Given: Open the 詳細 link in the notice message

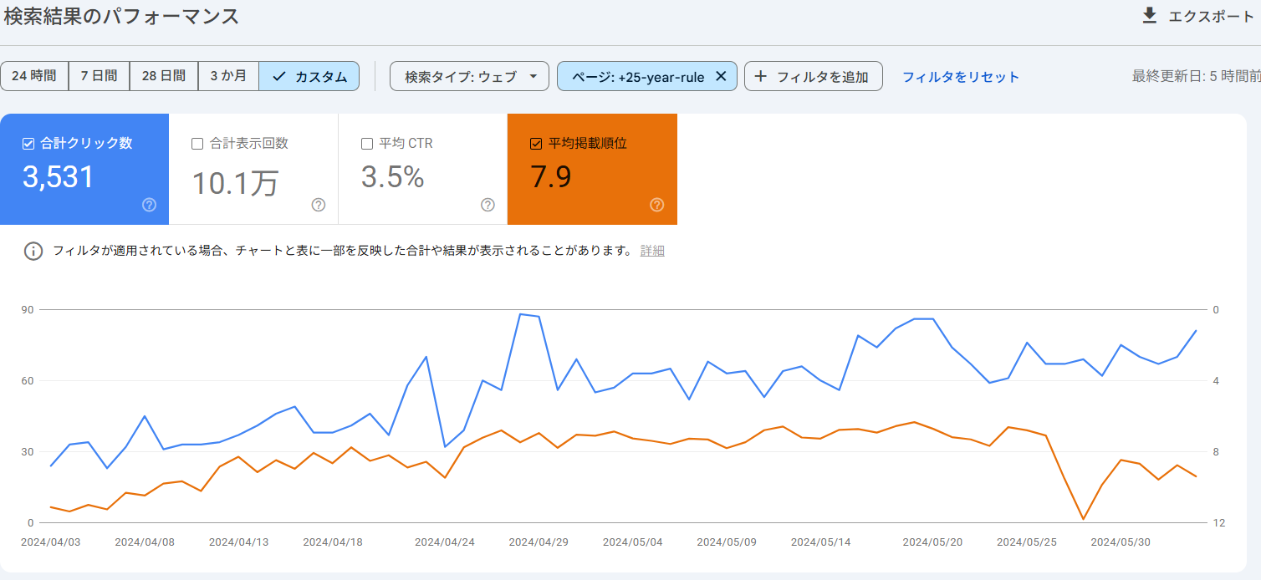Looking at the screenshot, I should pos(652,251).
